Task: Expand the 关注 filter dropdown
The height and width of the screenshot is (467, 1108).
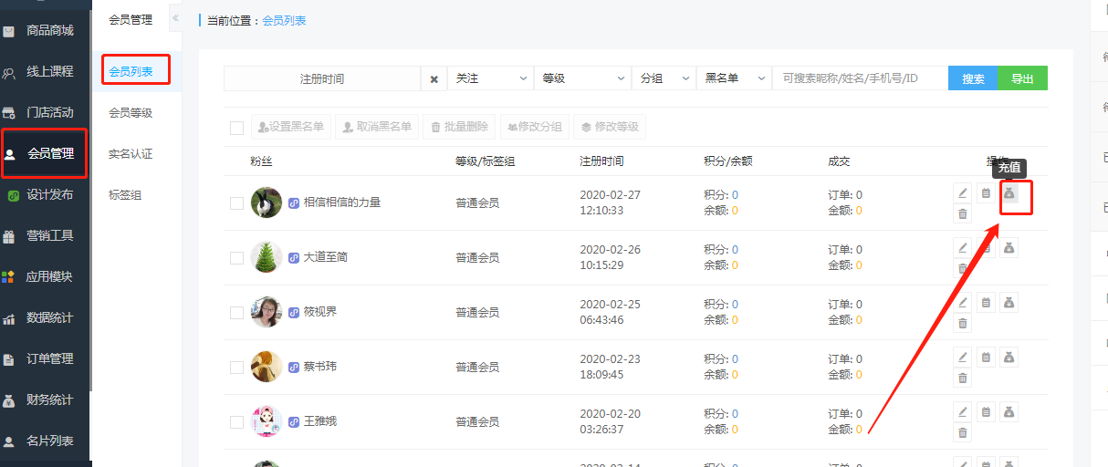Action: (x=491, y=79)
